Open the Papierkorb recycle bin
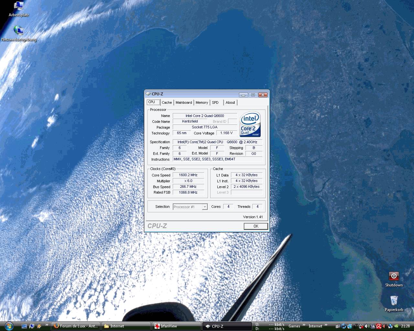414x331 pixels. click(x=394, y=303)
